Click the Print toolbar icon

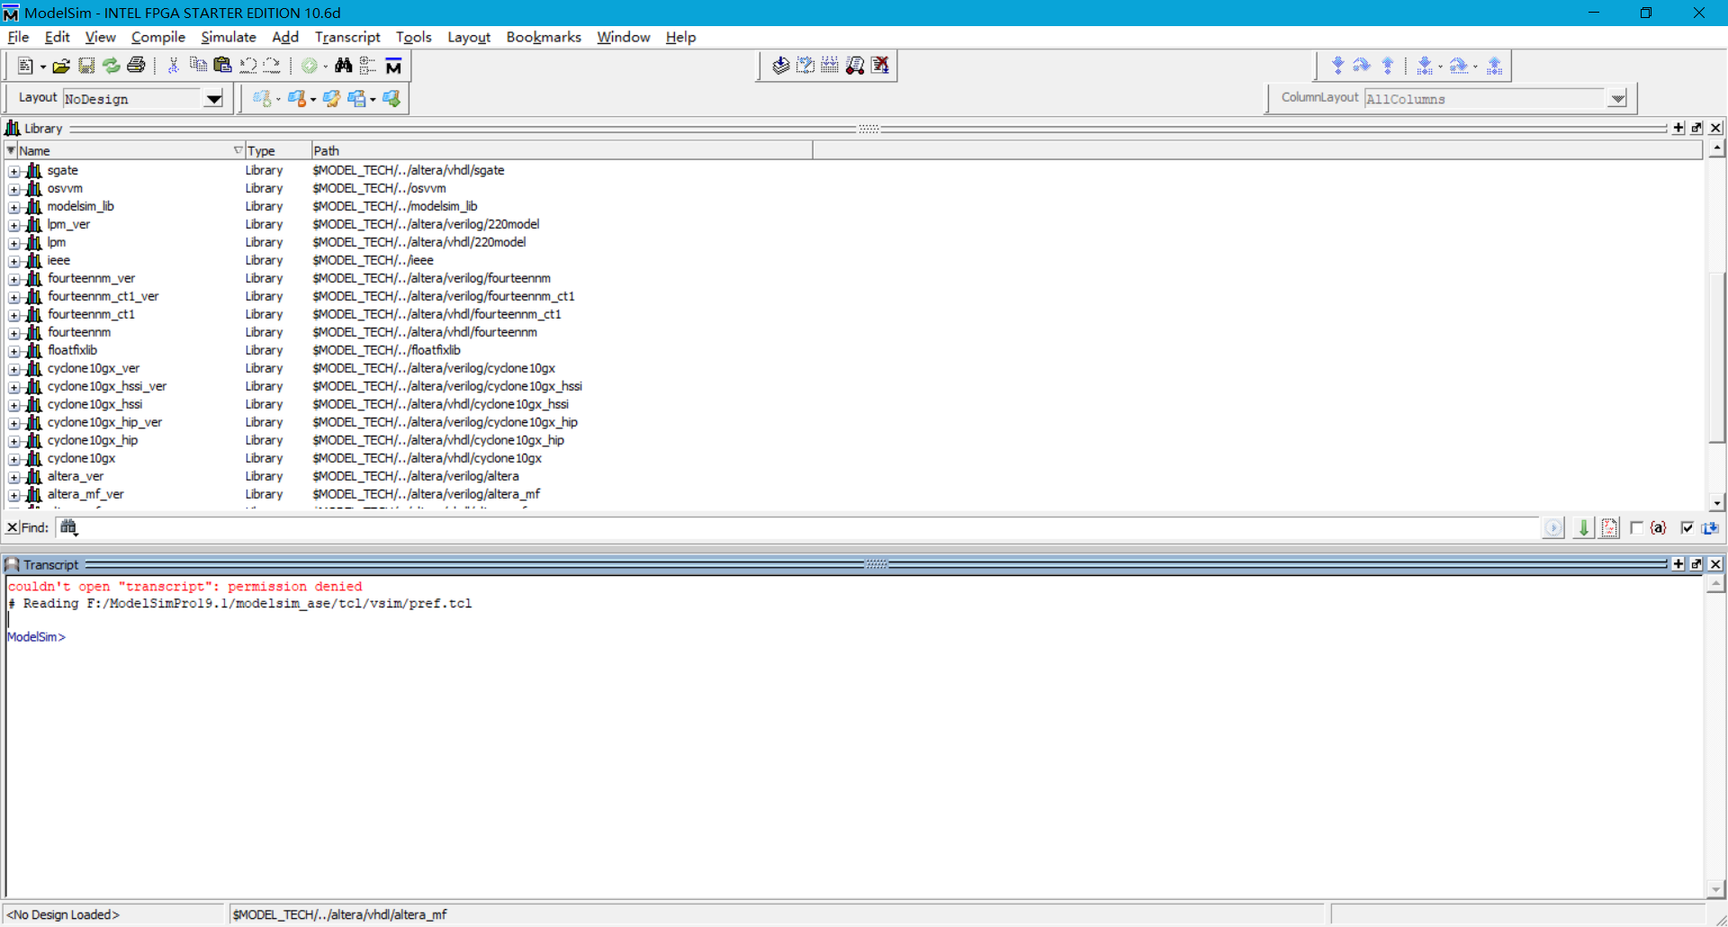[136, 66]
